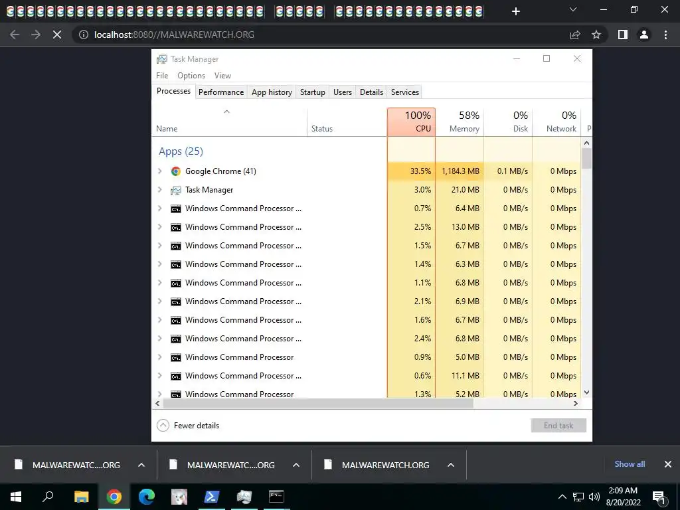The width and height of the screenshot is (680, 510).
Task: Switch to the Details tab
Action: [372, 92]
